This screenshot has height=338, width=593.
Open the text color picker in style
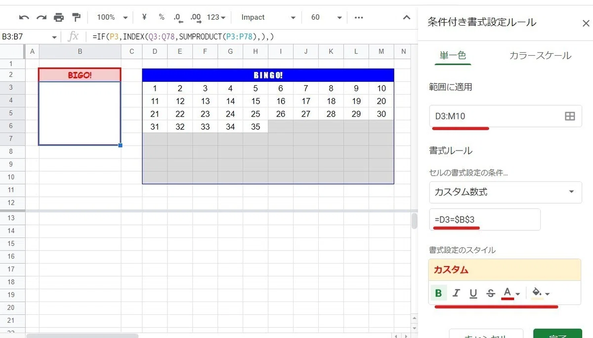tap(511, 294)
